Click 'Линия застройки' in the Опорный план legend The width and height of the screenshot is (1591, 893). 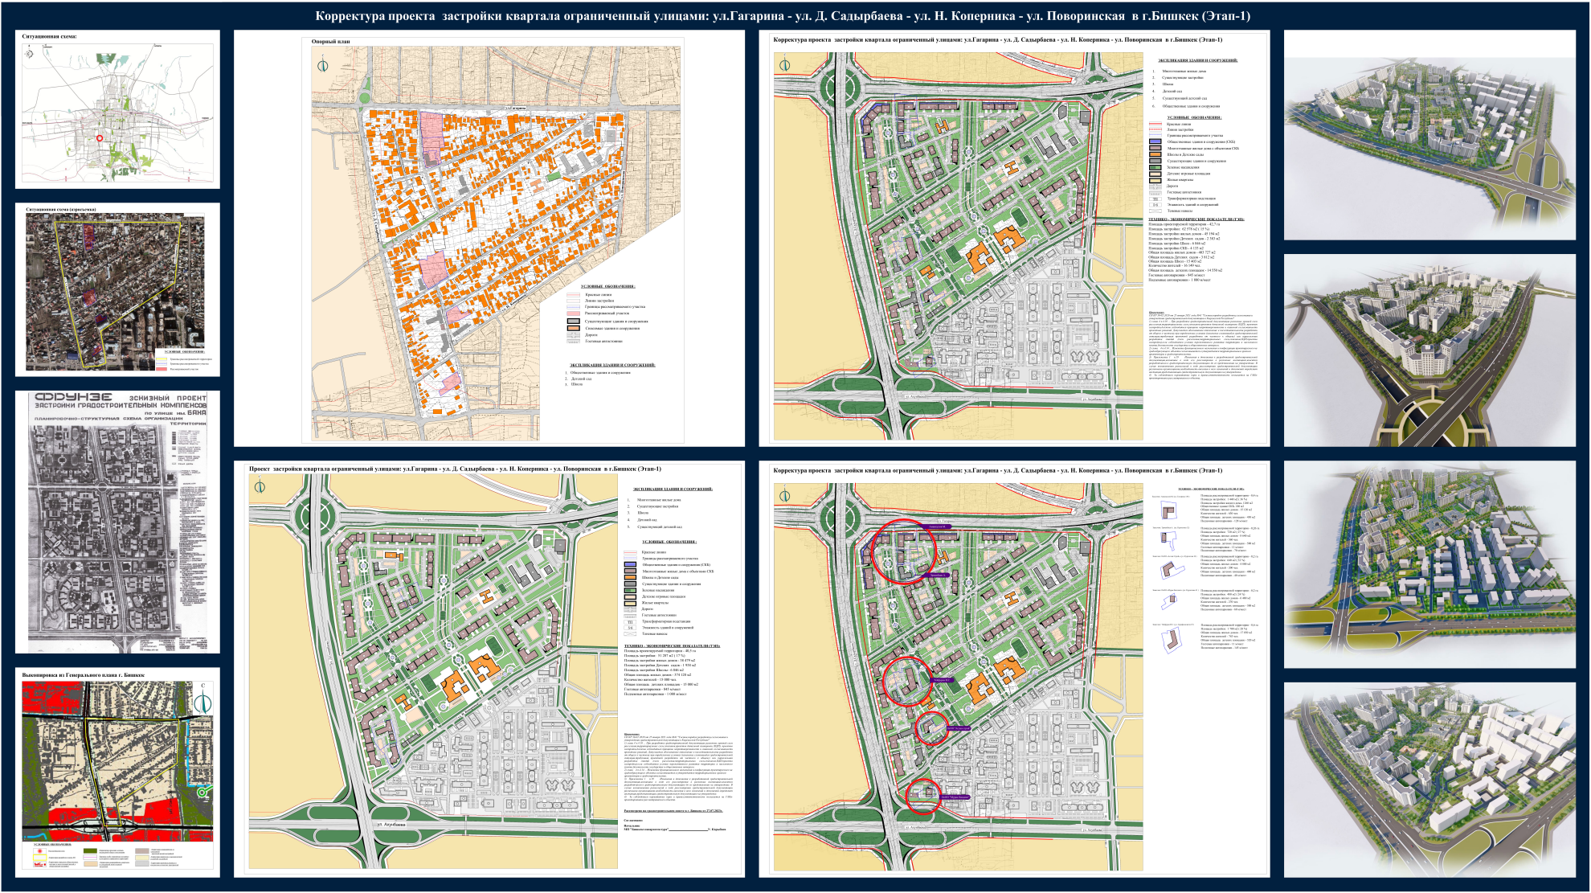coord(599,301)
